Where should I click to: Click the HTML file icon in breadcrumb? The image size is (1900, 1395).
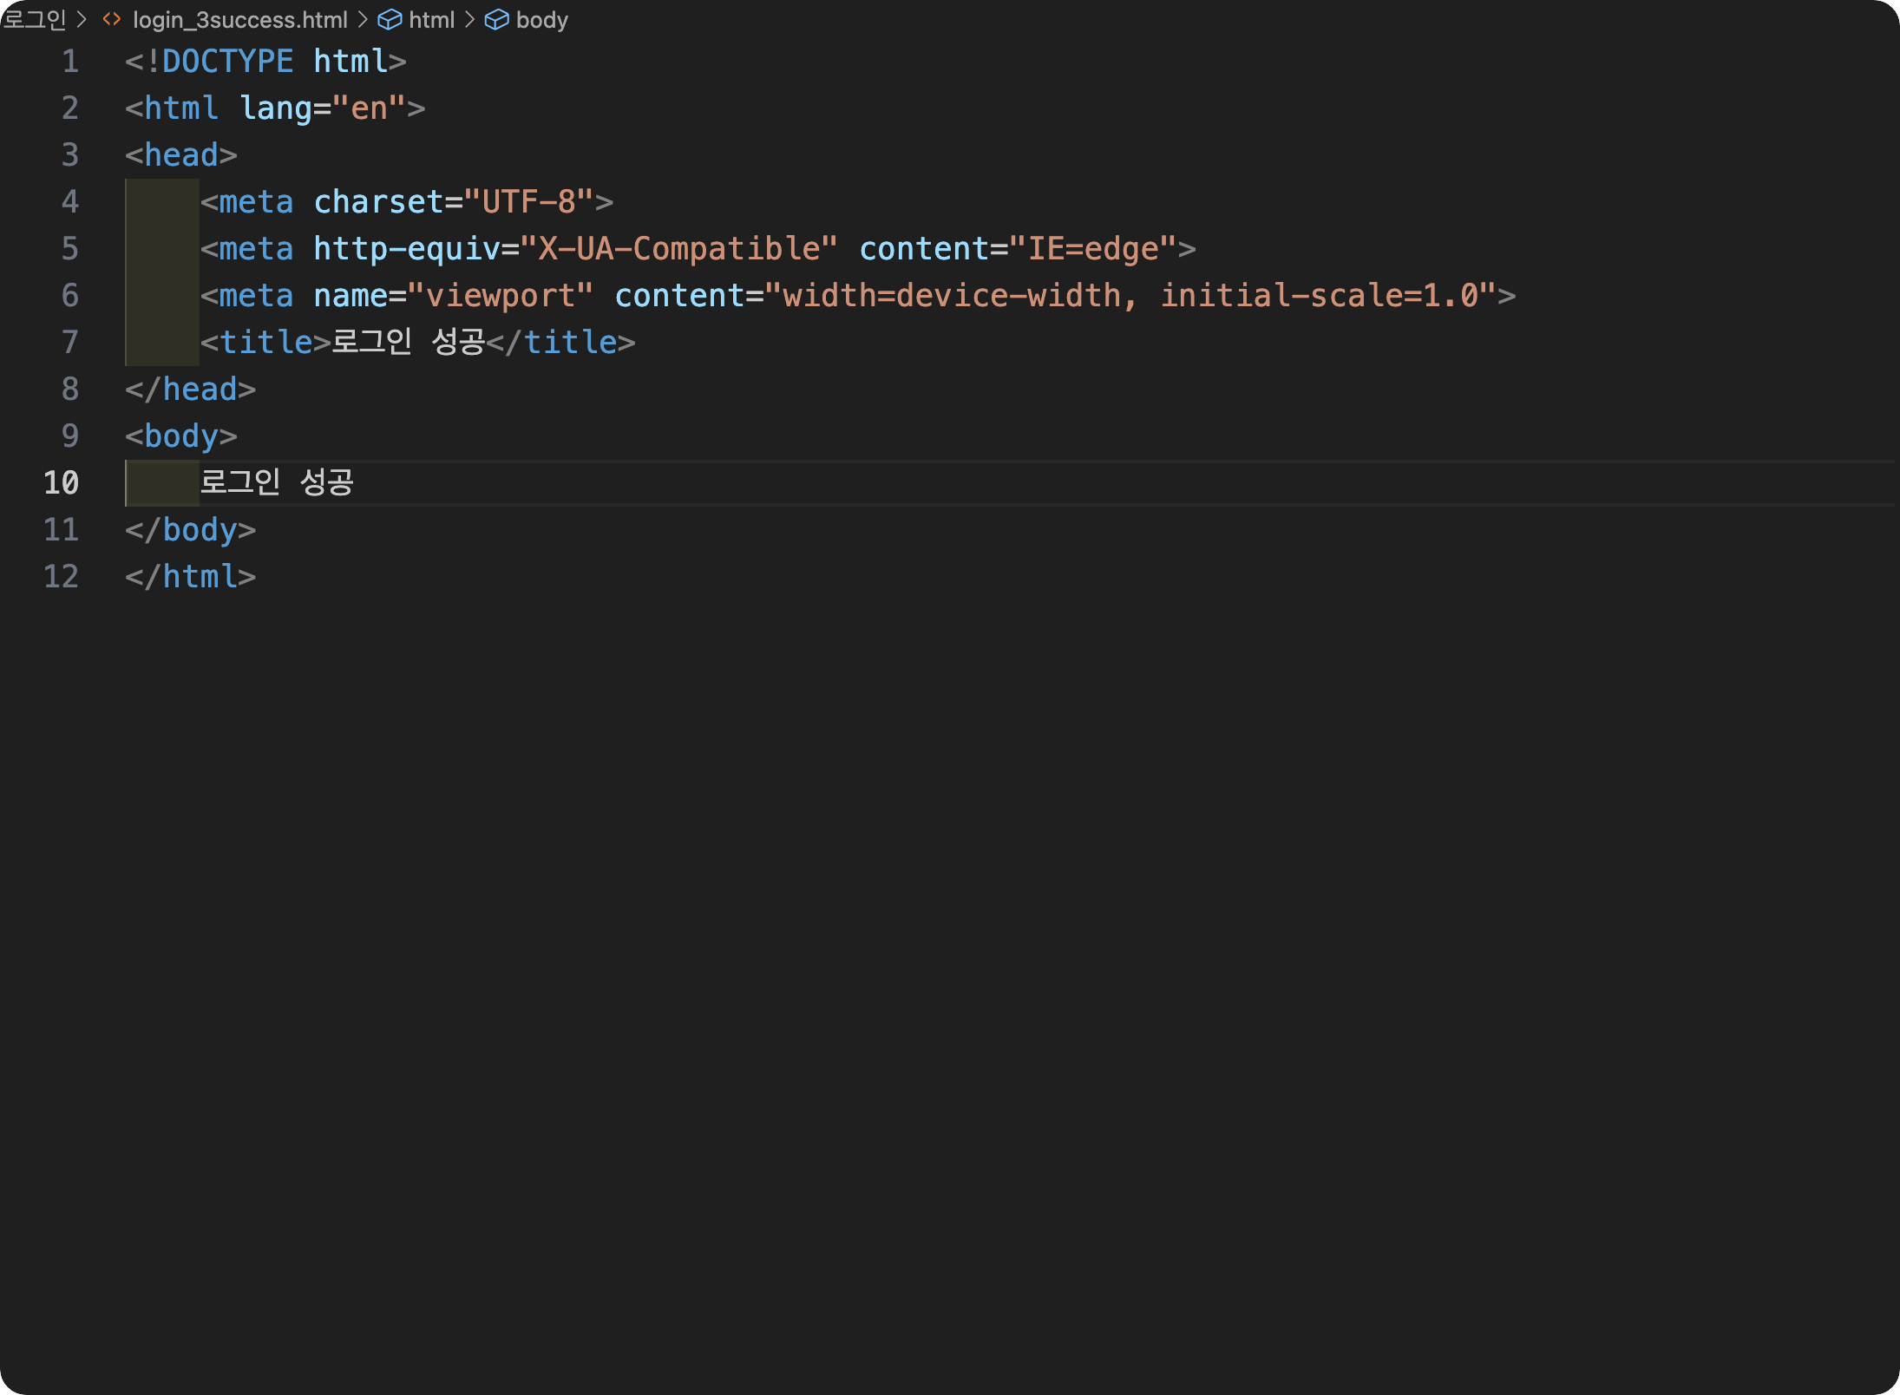click(x=112, y=19)
